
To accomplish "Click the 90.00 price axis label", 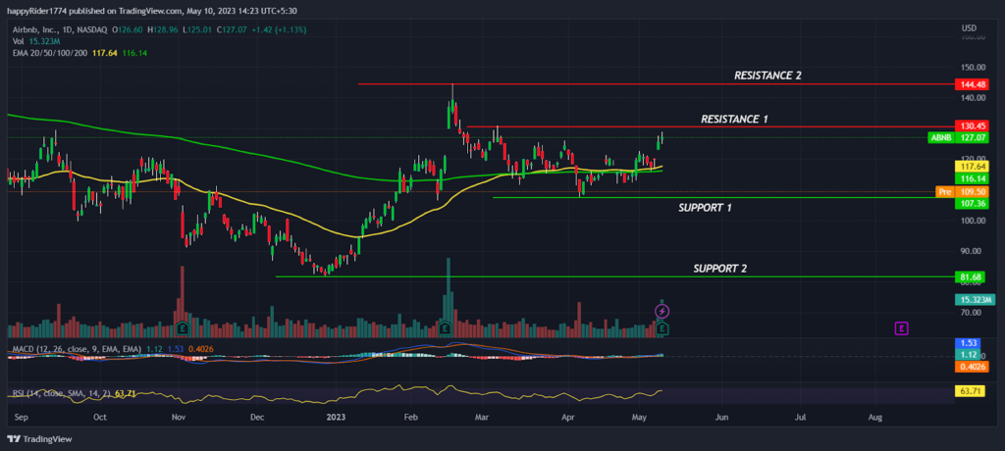I will [x=973, y=251].
